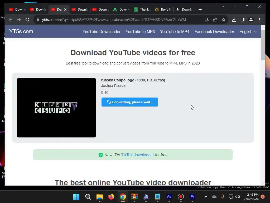
Task: Open WinRAR from the taskbar
Action: pyautogui.click(x=134, y=197)
